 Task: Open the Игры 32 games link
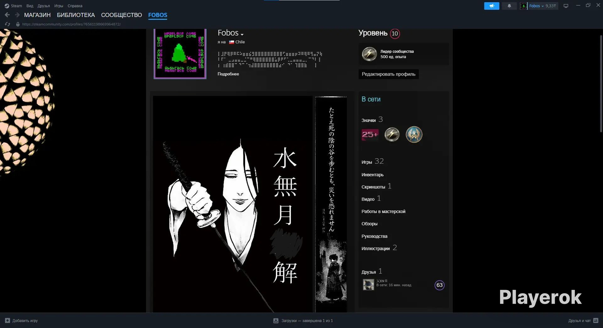point(372,161)
